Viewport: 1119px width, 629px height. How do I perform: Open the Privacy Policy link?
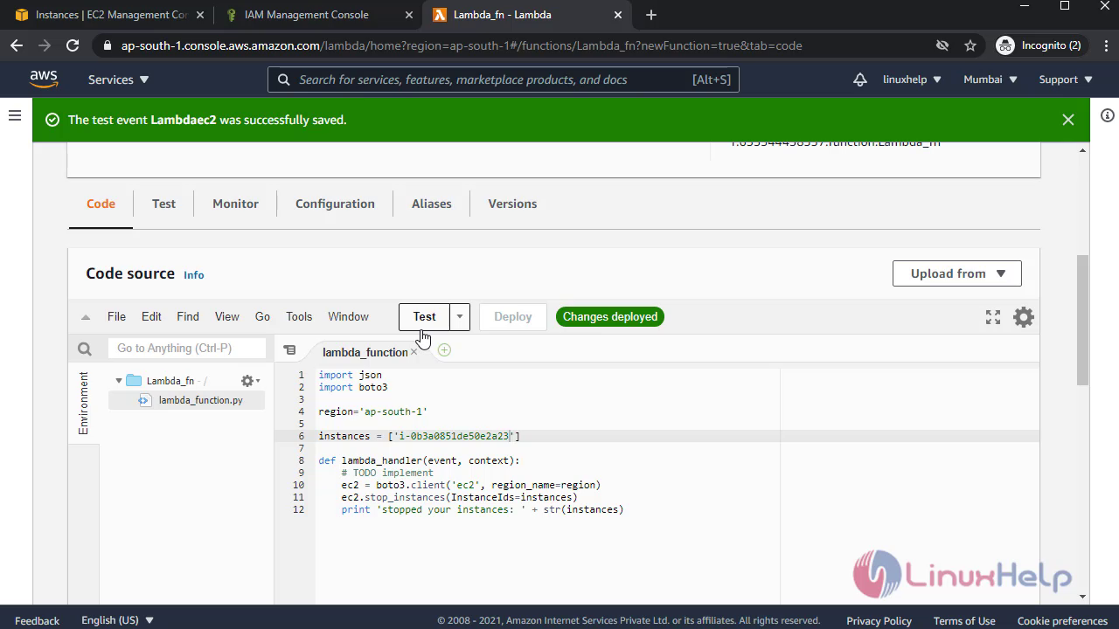(879, 620)
